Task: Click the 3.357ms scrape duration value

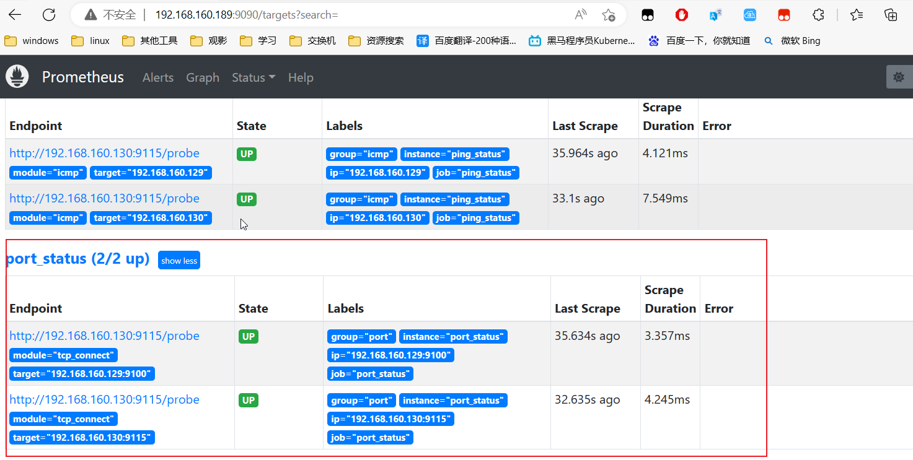Action: (667, 336)
